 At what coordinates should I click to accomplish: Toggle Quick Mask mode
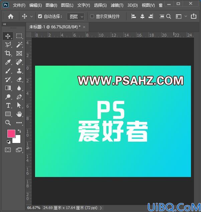click(8, 150)
